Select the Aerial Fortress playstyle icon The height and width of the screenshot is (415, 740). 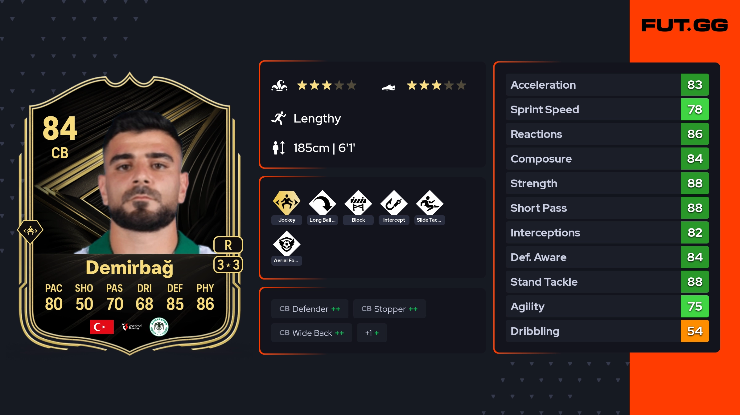287,243
